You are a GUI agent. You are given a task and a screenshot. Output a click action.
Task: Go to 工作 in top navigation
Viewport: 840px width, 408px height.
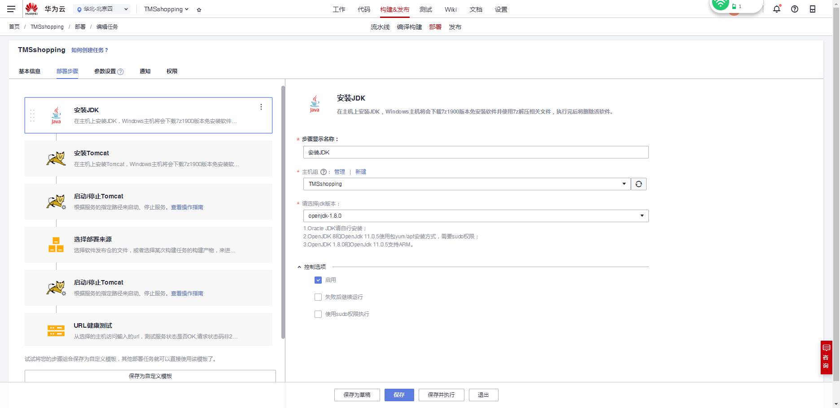(339, 9)
